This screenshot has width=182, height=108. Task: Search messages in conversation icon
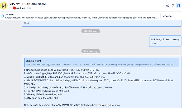(173, 6)
